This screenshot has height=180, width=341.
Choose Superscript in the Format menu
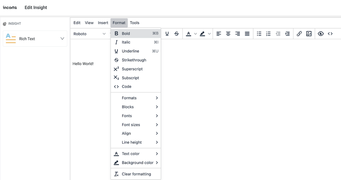[136, 69]
